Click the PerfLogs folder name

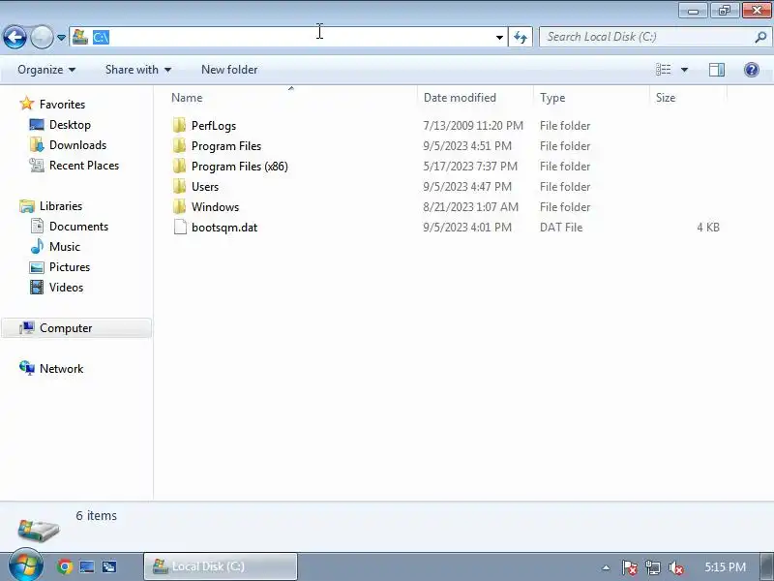point(214,126)
